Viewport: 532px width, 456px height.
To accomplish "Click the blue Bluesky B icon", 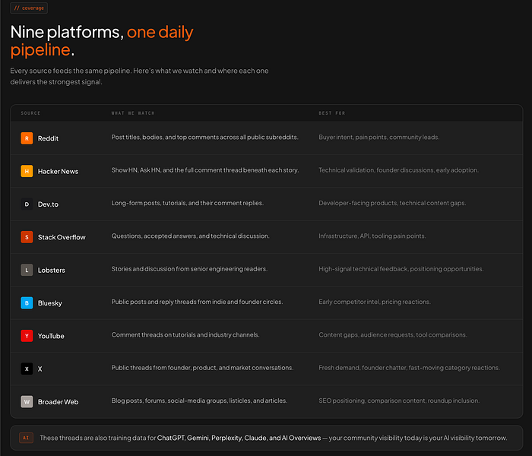I will 27,303.
